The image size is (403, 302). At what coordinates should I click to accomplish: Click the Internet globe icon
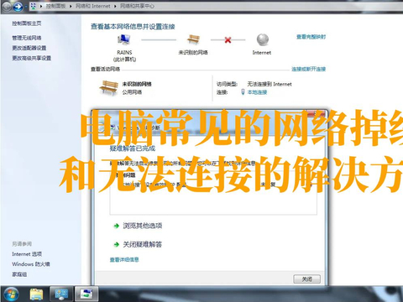263,39
